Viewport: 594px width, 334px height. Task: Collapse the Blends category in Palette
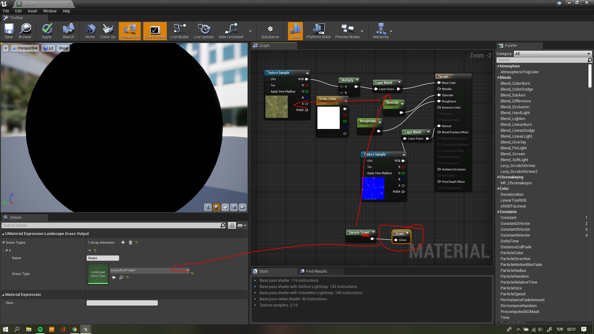click(498, 78)
